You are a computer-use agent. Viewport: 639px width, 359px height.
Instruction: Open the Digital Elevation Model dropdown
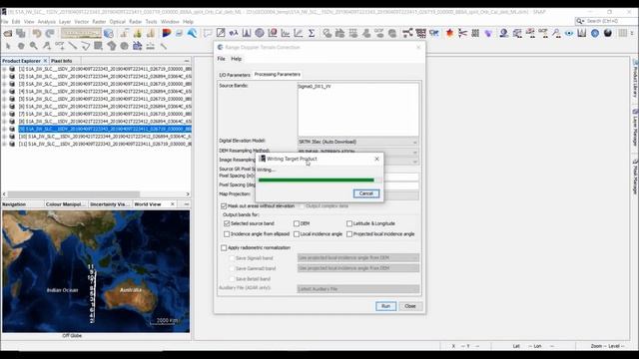point(357,142)
